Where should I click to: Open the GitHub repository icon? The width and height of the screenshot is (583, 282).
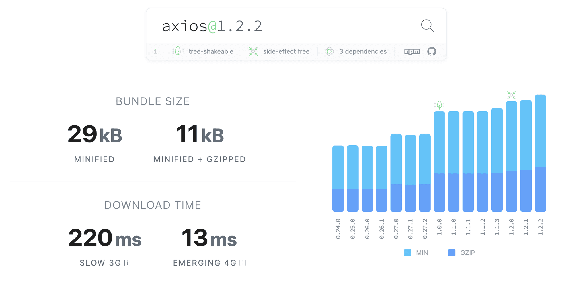(x=432, y=51)
